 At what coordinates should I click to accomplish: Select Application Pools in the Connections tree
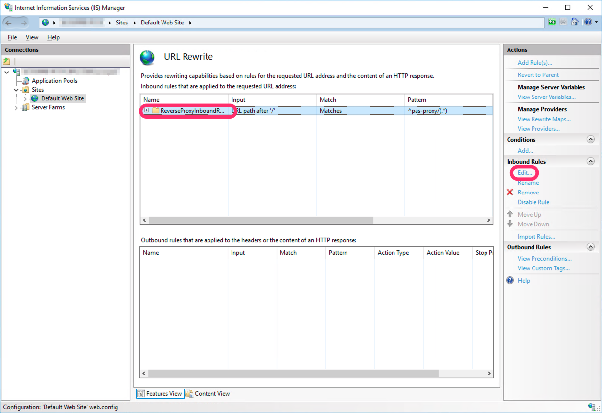[x=54, y=81]
